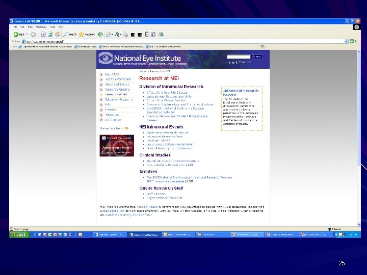Open the Favorites menu in the menu bar
367x275 pixels.
(41, 27)
